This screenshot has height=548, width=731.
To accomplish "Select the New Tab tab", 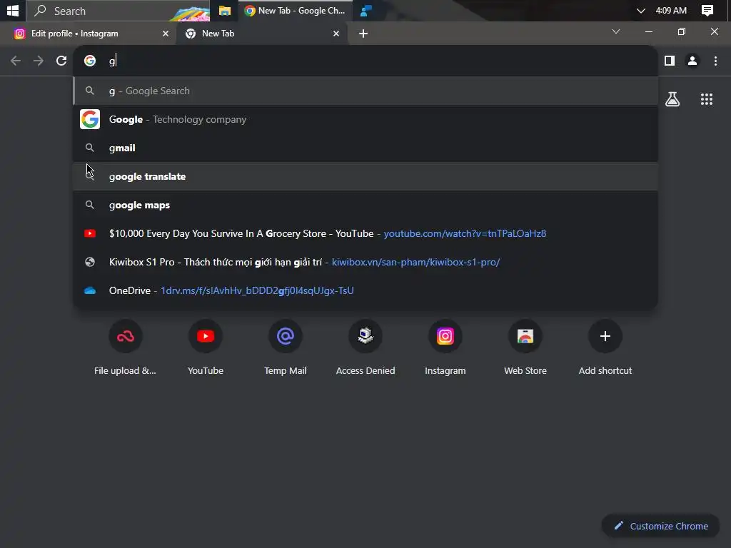I will point(261,34).
